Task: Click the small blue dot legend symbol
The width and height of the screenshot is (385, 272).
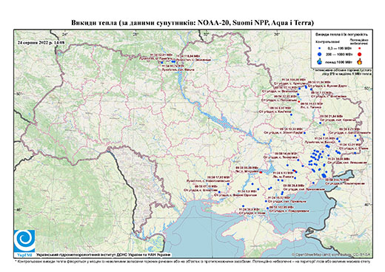Action: tap(320, 49)
